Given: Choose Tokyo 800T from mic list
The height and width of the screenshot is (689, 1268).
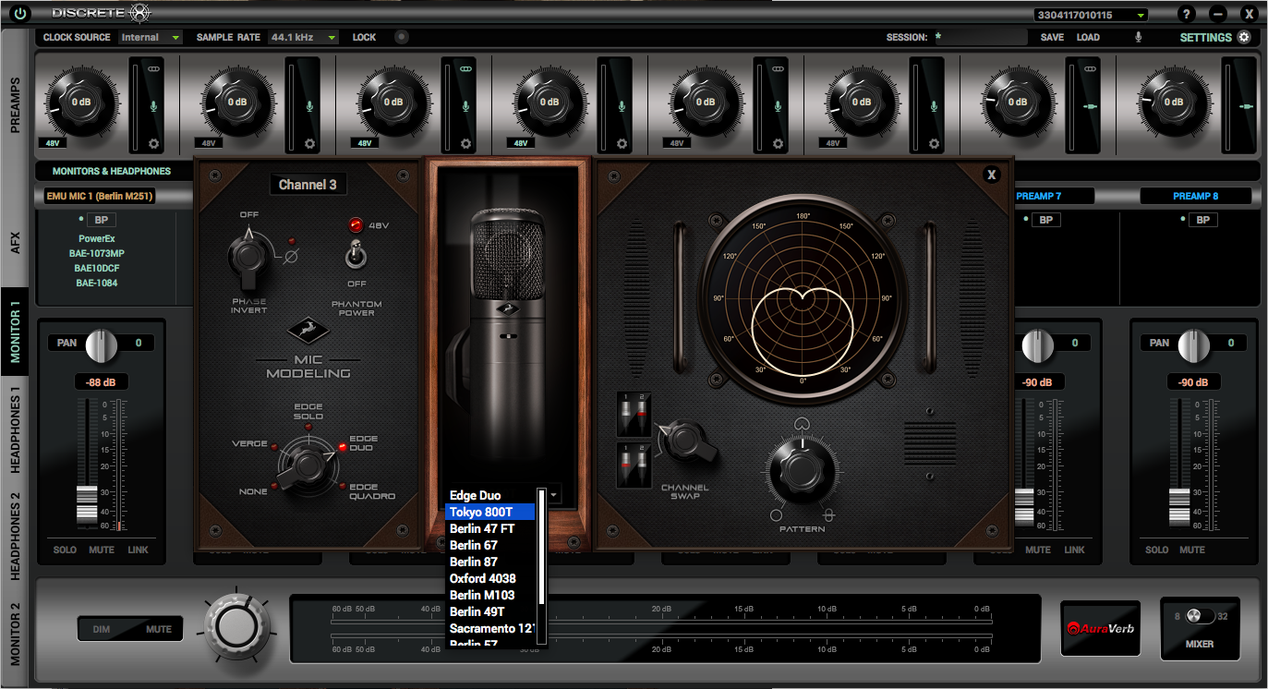Looking at the screenshot, I should (x=490, y=512).
